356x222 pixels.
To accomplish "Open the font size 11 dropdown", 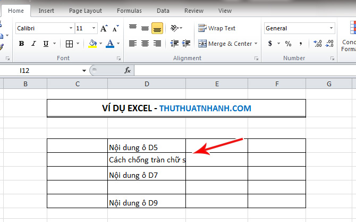I will 94,28.
